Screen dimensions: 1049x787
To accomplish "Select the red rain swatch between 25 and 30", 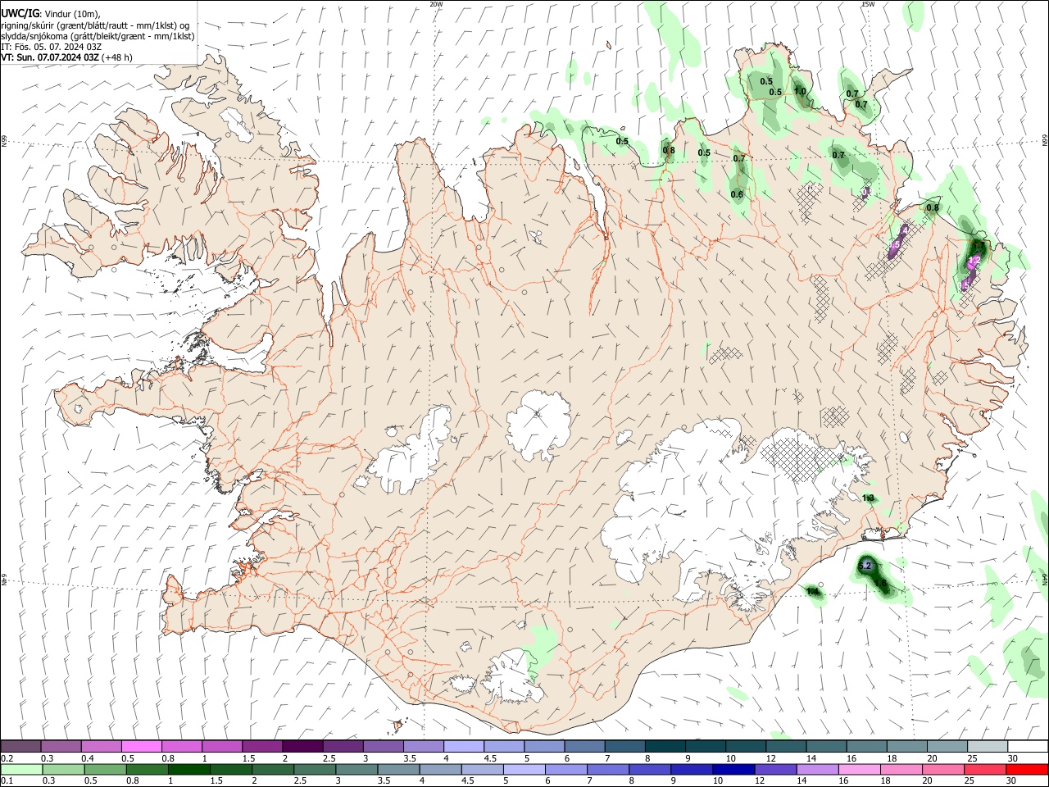I will (984, 769).
